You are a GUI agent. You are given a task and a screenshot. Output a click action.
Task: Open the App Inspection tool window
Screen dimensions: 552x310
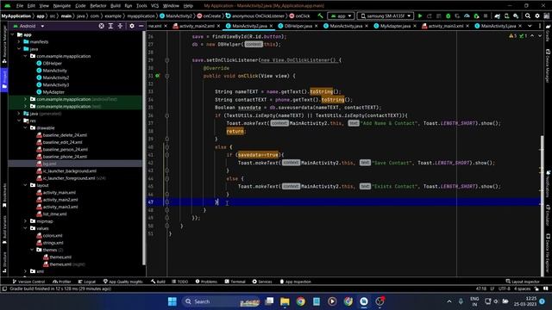pyautogui.click(x=295, y=282)
